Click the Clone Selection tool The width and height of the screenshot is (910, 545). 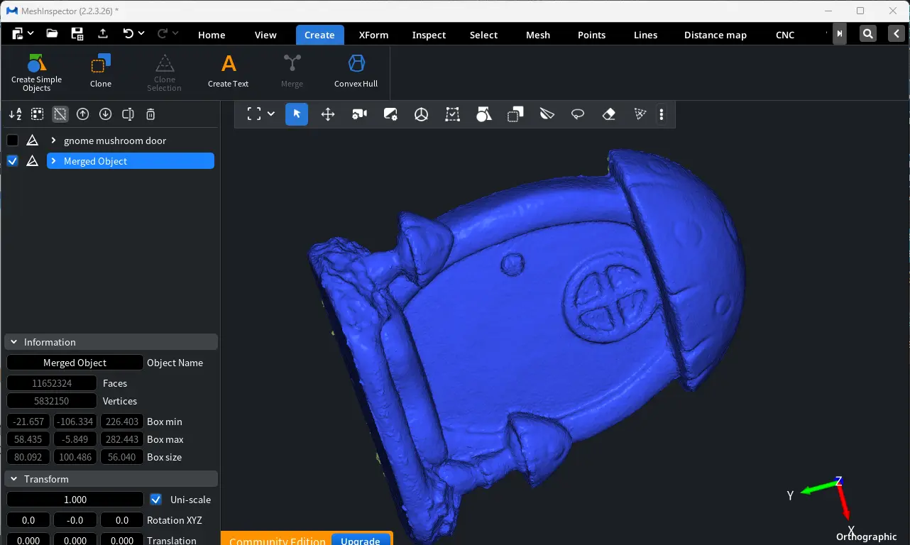pyautogui.click(x=165, y=72)
